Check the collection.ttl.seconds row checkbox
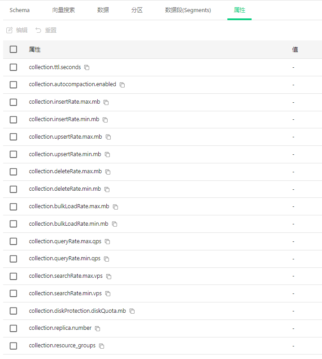This screenshot has height=359, width=322. click(13, 67)
